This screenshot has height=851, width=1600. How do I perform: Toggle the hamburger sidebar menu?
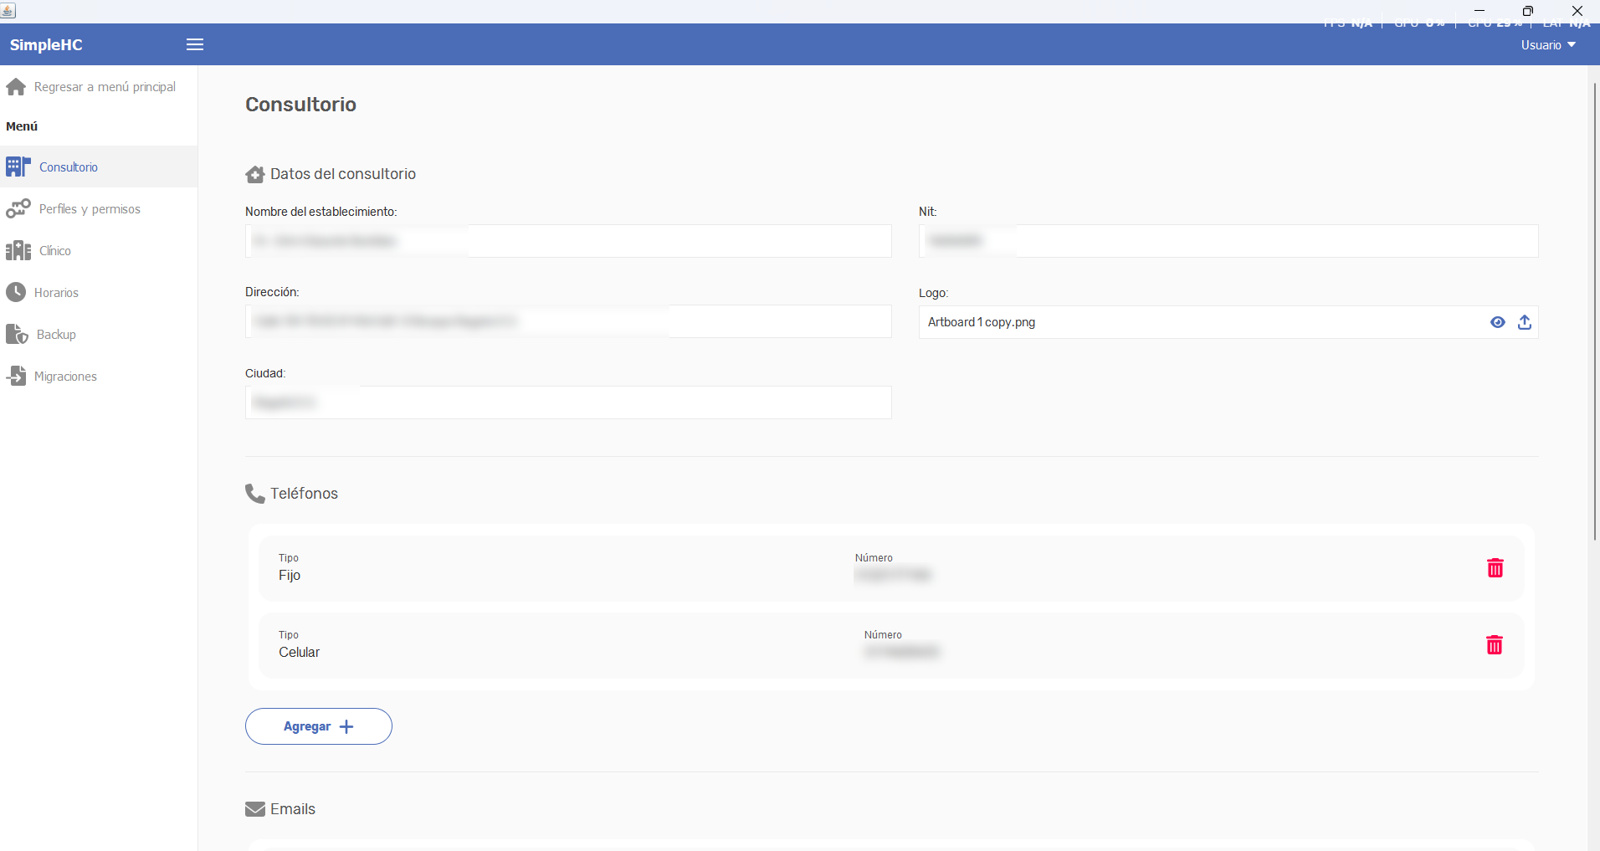(x=195, y=44)
